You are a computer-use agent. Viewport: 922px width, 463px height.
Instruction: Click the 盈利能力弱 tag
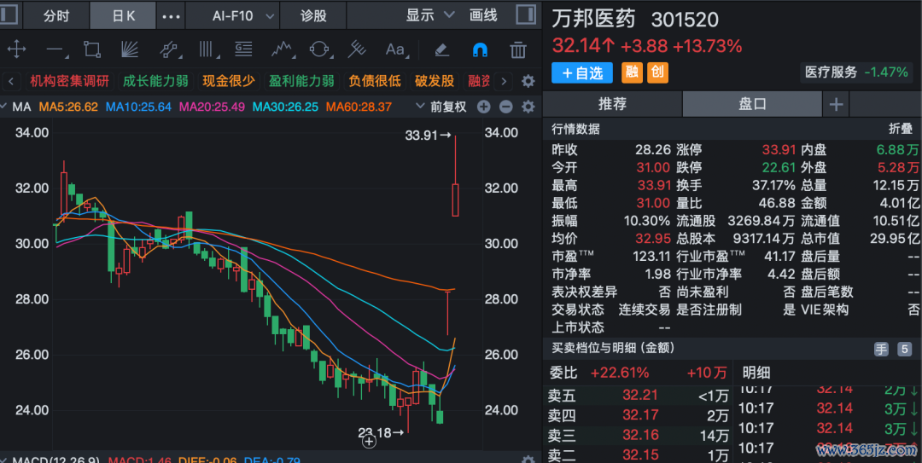[x=301, y=81]
